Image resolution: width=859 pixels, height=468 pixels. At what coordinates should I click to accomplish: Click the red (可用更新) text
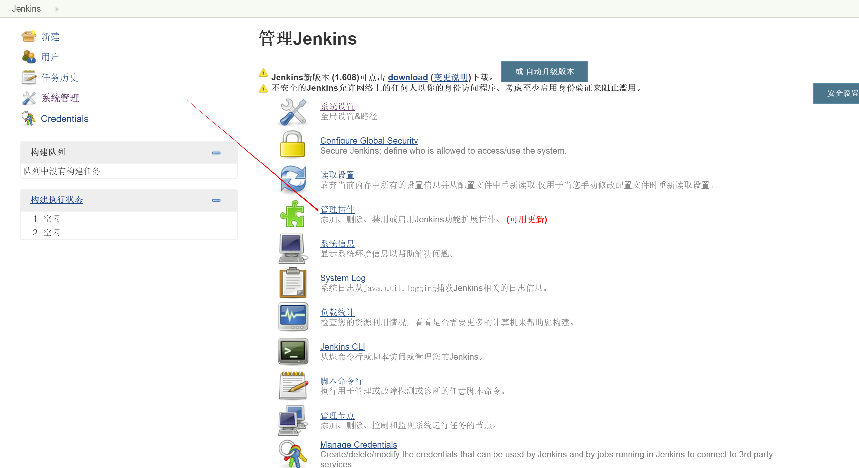click(x=527, y=219)
